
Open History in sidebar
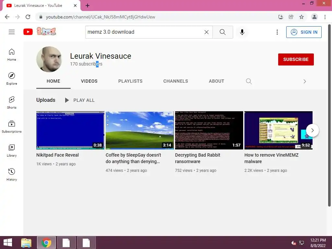(12, 175)
